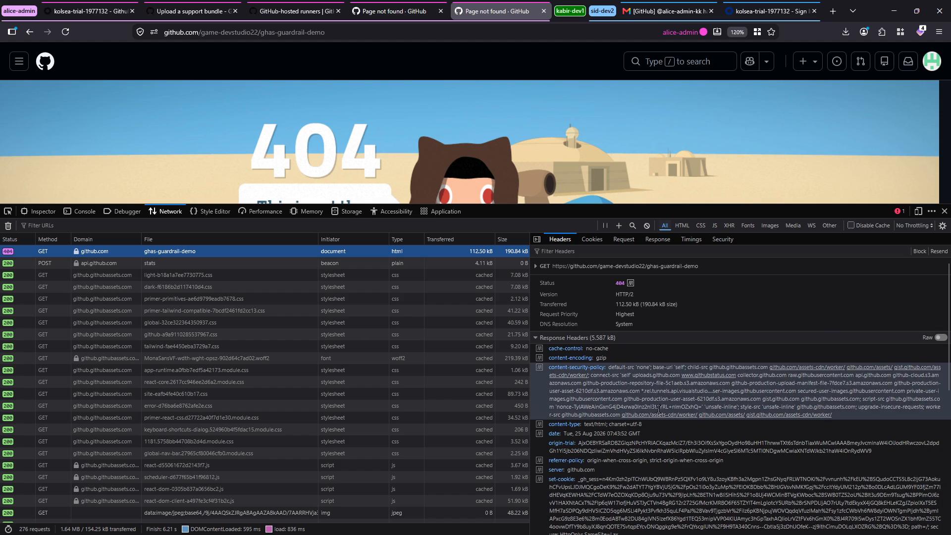Open request blocking with the circle-slash icon

[647, 226]
